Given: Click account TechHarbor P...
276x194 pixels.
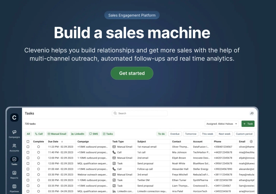Looking at the screenshot, I should 201,152.
